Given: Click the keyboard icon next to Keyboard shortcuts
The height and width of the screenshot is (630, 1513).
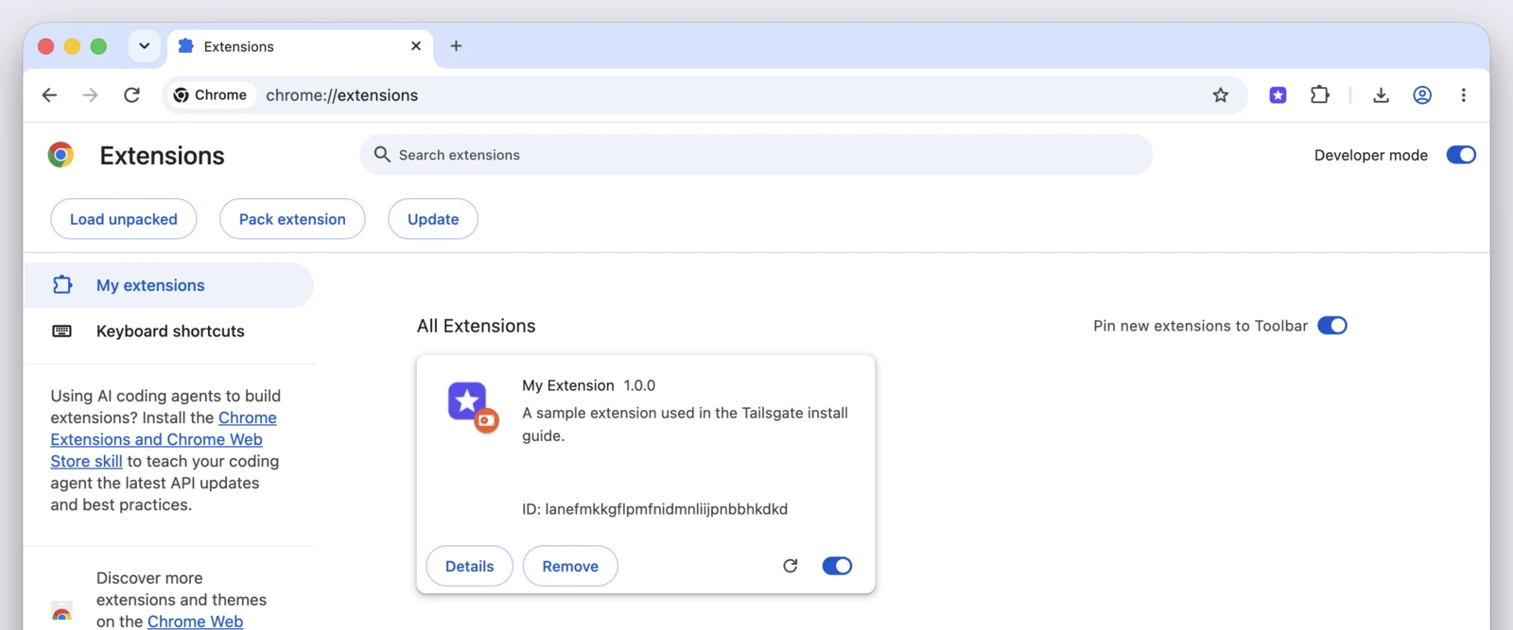Looking at the screenshot, I should click(x=61, y=332).
